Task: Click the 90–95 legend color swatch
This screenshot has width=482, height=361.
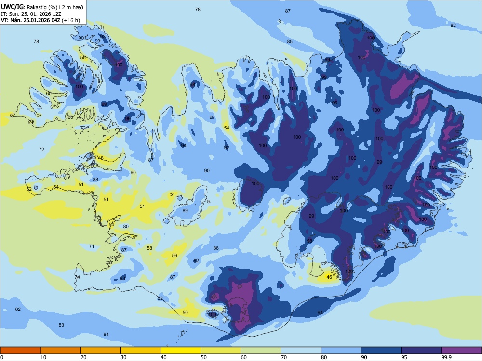Action: coord(381,350)
